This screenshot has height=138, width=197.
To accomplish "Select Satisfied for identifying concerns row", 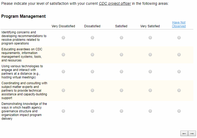I will pyautogui.click(x=121, y=38).
